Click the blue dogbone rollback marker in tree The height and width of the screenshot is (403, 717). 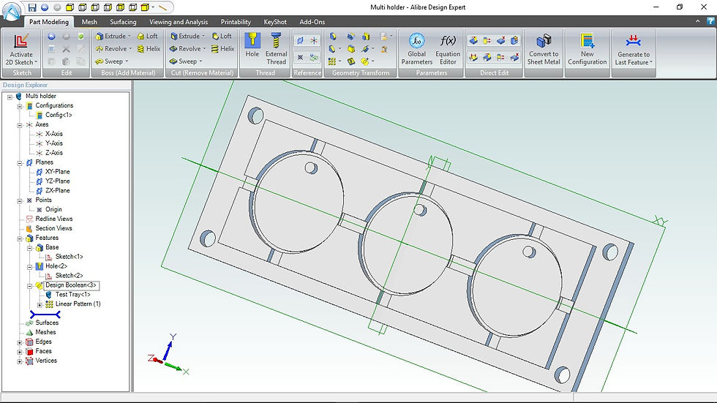coord(45,315)
